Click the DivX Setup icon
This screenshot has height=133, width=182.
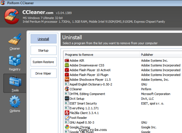coord(67,98)
